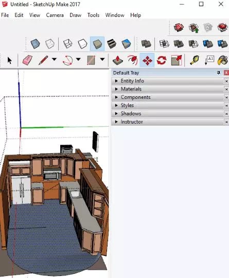229x278 pixels.
Task: Open the Tools menu
Action: tap(93, 15)
